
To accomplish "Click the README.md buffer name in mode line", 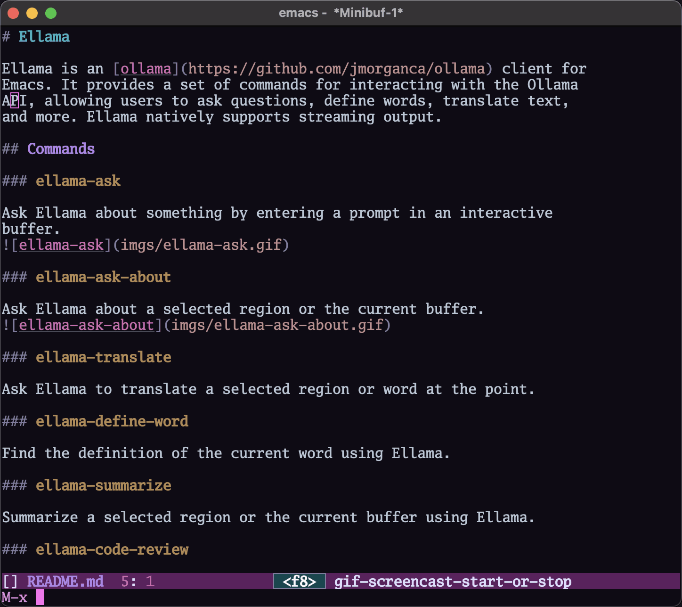I will 65,582.
